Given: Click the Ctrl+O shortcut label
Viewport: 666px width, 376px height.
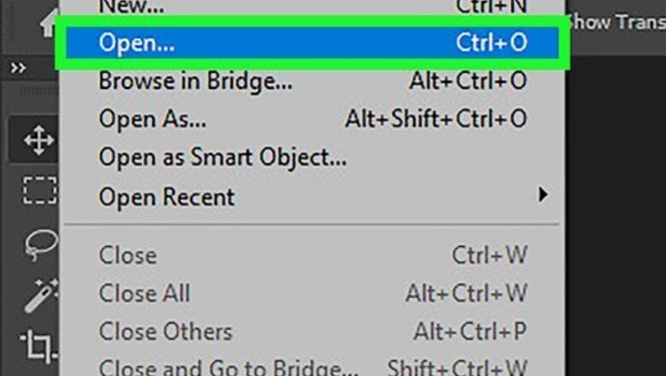Looking at the screenshot, I should [492, 43].
